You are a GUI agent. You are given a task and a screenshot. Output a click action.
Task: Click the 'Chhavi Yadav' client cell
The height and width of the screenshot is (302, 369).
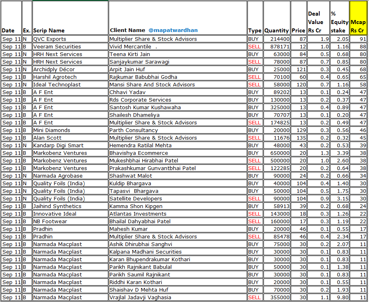(x=178, y=92)
